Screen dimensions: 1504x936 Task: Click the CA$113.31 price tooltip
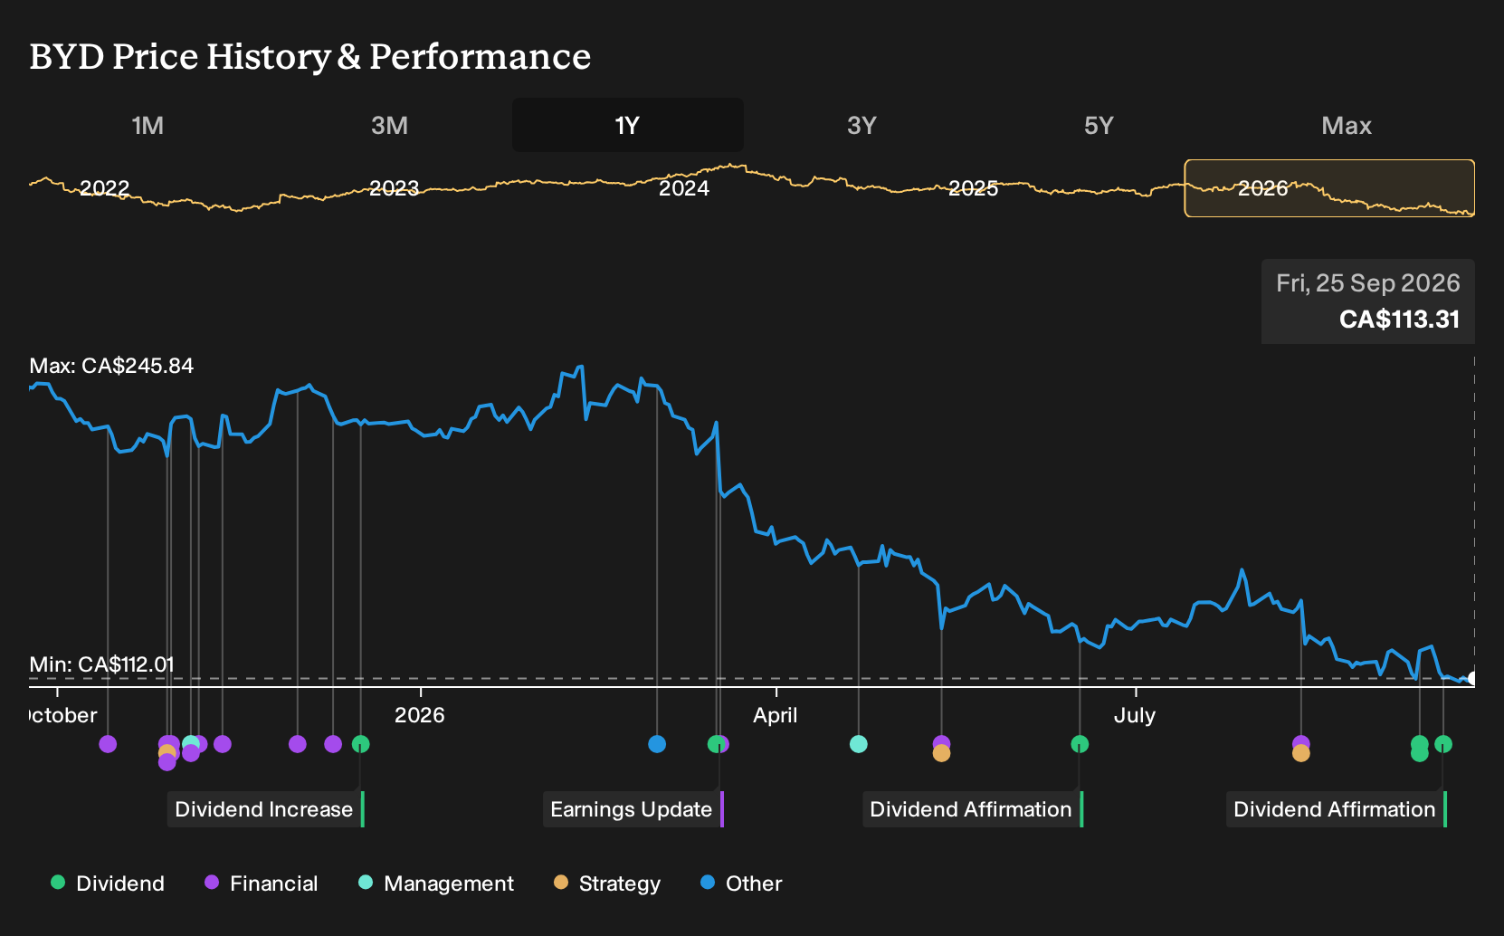pos(1368,301)
